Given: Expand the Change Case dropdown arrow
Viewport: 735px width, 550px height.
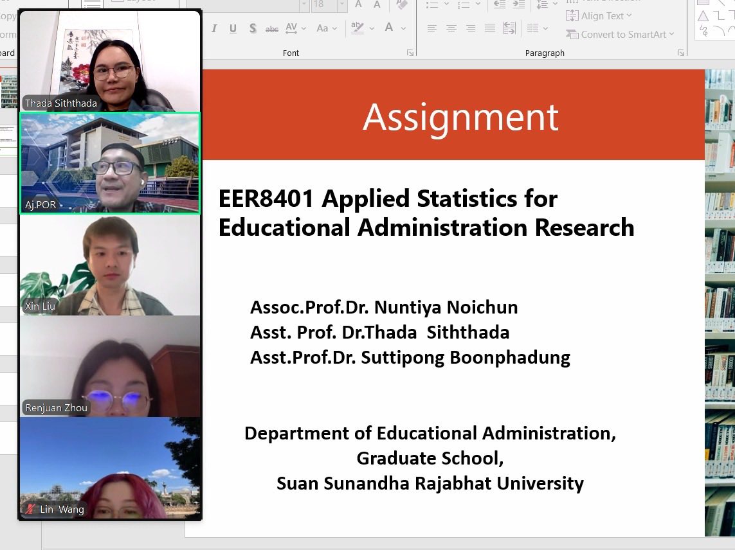Looking at the screenshot, I should [334, 28].
